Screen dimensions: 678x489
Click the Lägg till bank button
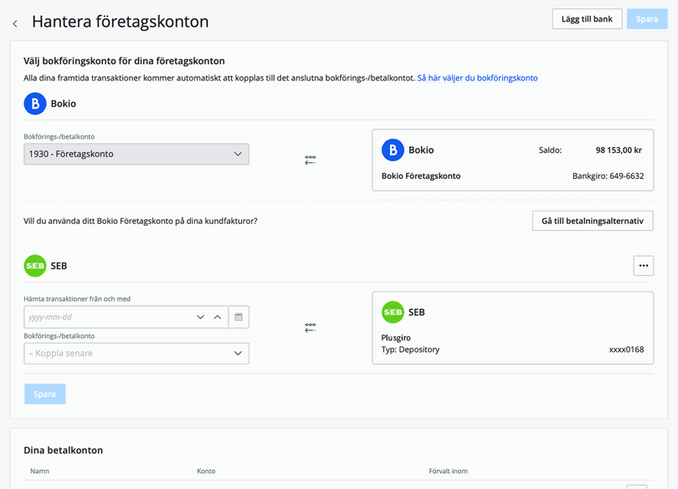587,19
